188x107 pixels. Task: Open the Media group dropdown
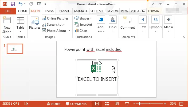tap(168, 24)
